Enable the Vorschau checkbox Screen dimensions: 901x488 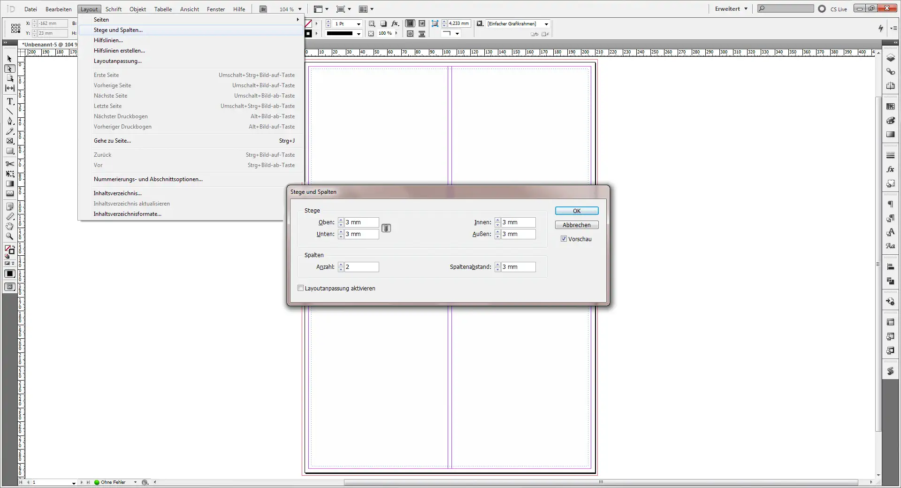click(564, 239)
